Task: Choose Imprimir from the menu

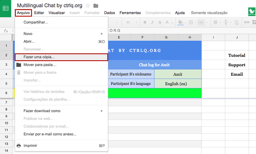Action: (x=62, y=146)
